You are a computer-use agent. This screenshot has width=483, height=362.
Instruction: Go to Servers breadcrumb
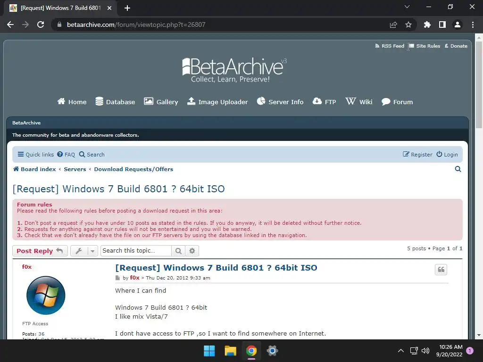point(75,169)
